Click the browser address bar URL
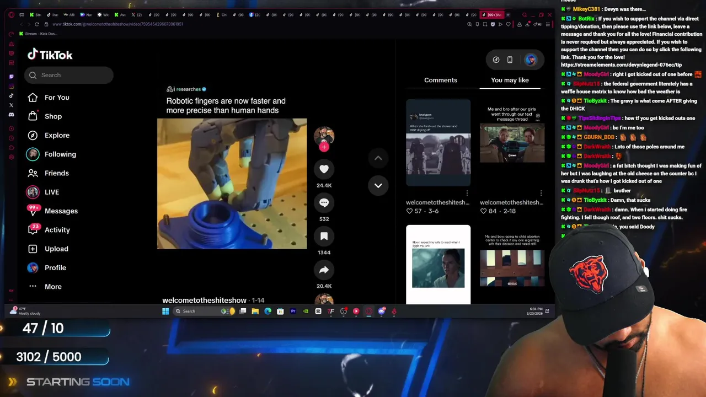 [117, 24]
